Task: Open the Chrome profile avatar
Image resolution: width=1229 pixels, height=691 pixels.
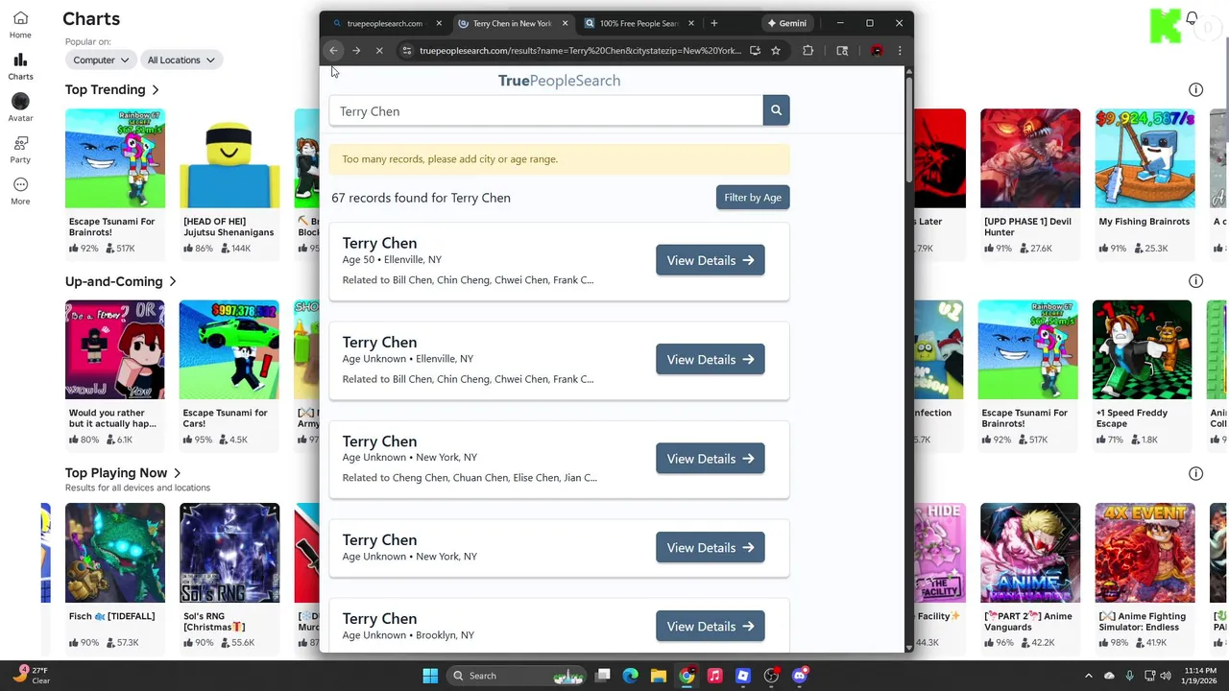Action: 877,51
